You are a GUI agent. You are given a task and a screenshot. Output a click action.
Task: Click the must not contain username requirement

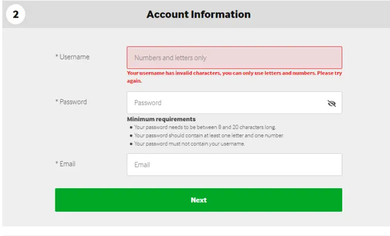click(x=189, y=144)
